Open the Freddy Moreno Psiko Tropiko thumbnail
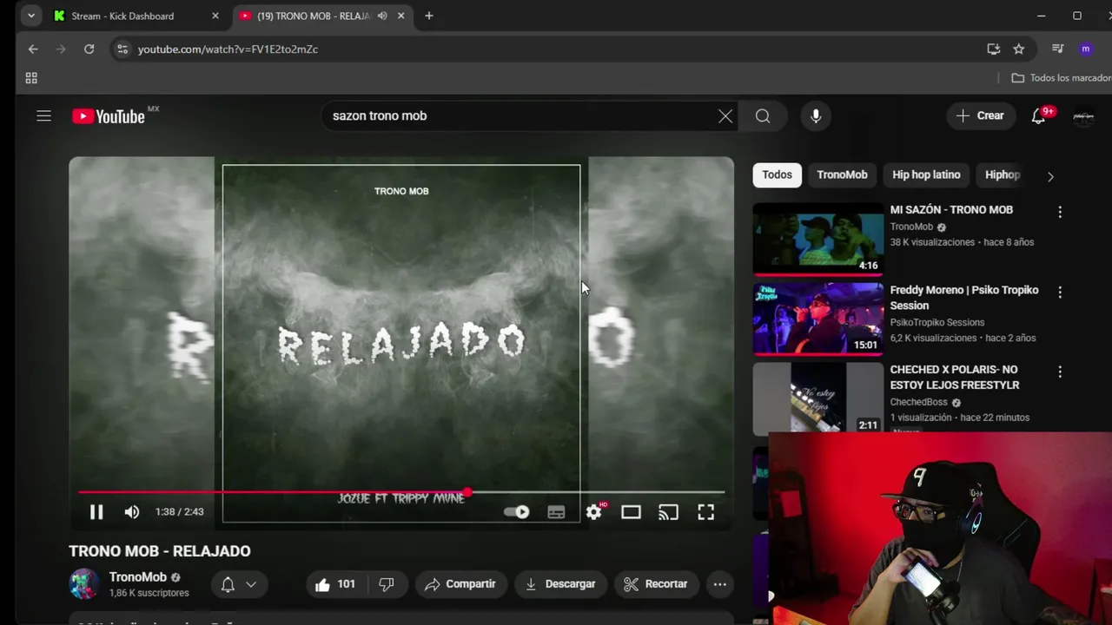Screen dimensions: 1112x625 coord(817,319)
